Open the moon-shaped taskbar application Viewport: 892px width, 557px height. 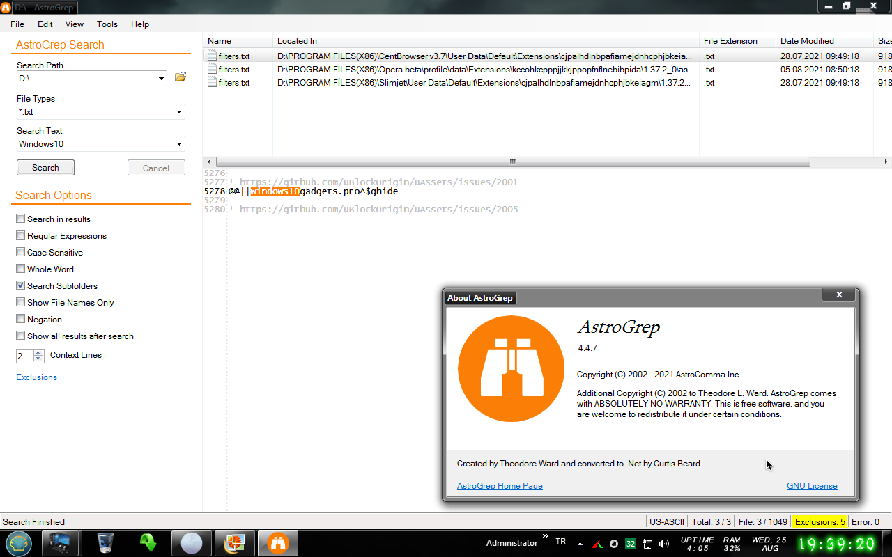[191, 543]
